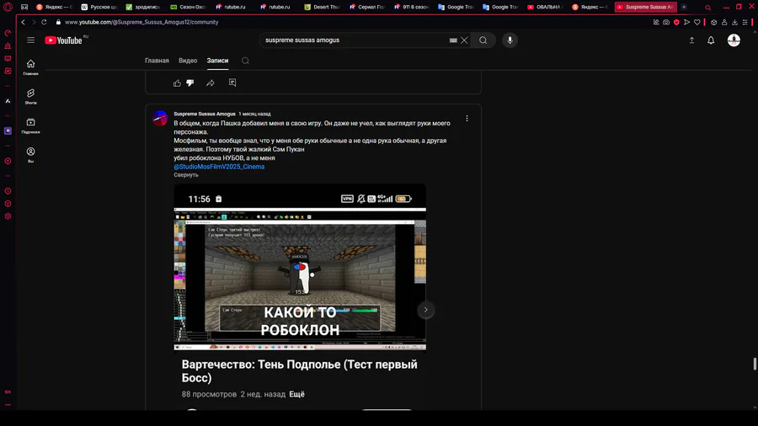Viewport: 758px width, 426px height.
Task: Open YouTube notifications bell
Action: click(711, 40)
